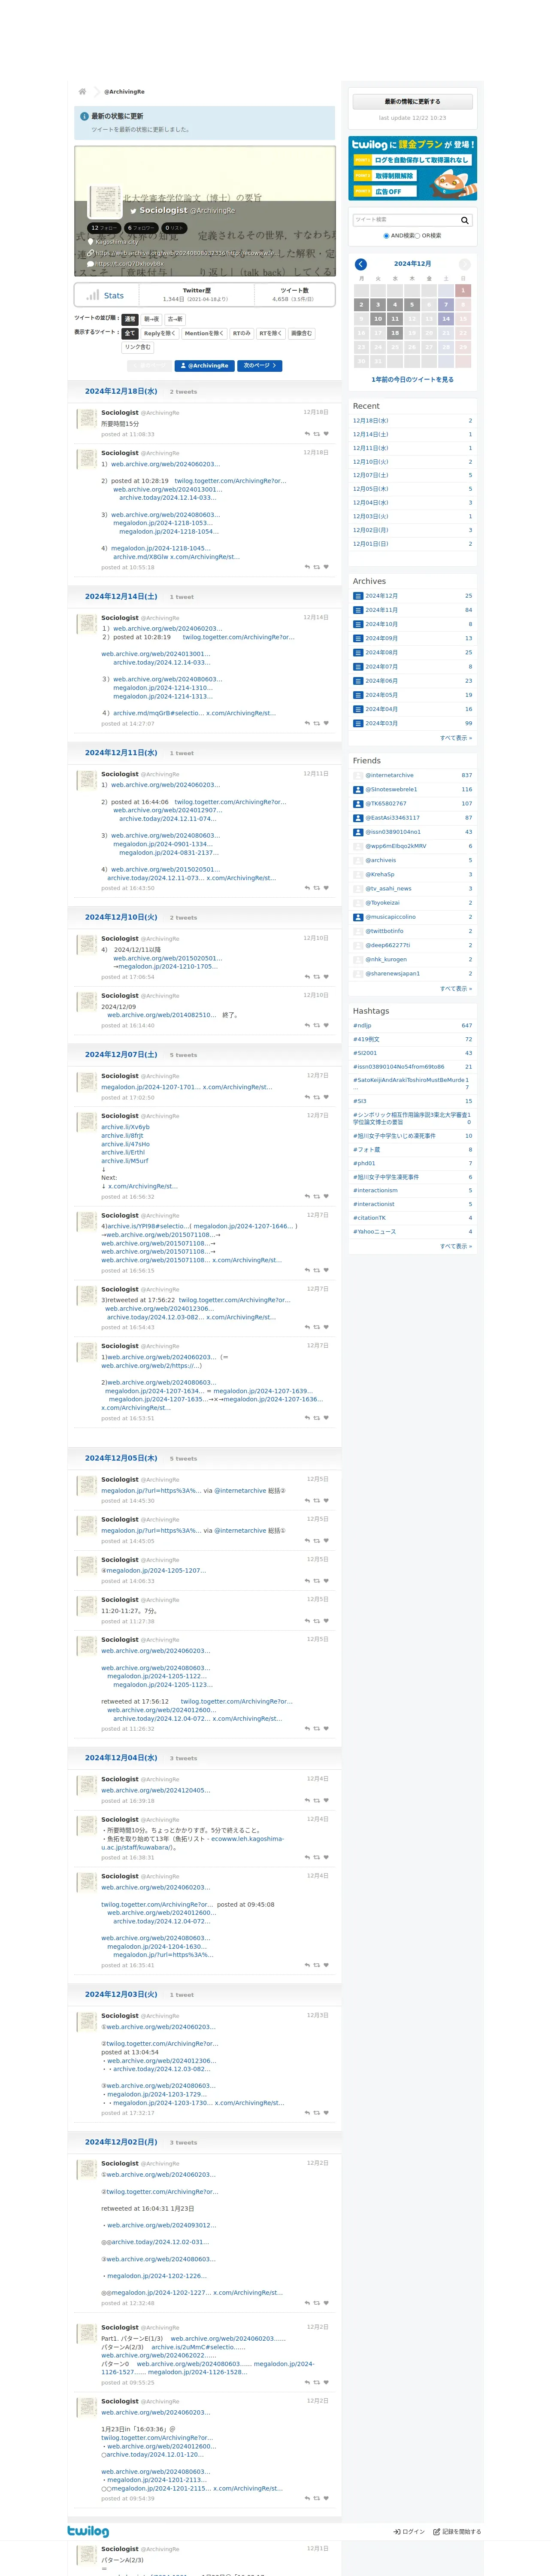This screenshot has height=2576, width=551.
Task: Open @ArchivingRe breadcrumb link
Action: click(x=124, y=92)
